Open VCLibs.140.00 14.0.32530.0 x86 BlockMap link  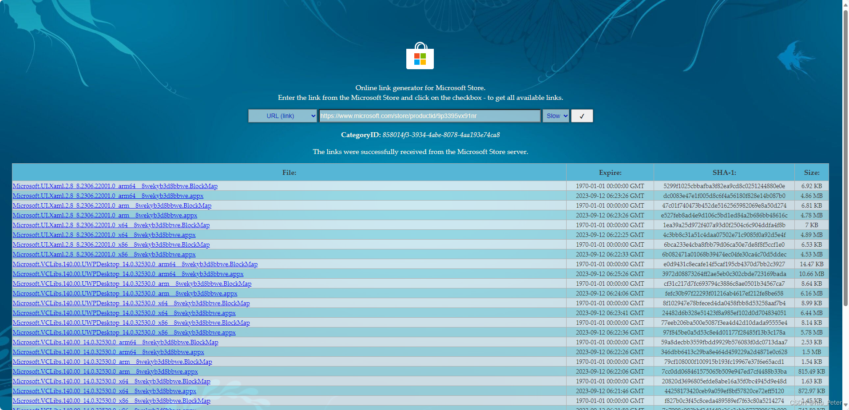coord(111,401)
